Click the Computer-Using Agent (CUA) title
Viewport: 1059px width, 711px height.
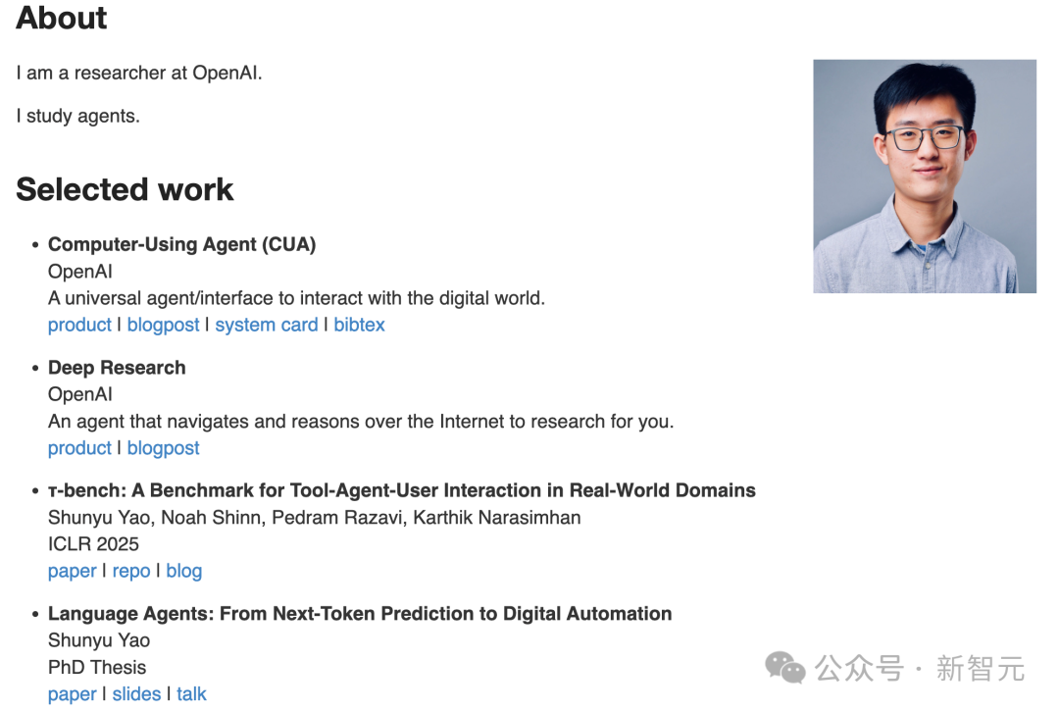[181, 244]
